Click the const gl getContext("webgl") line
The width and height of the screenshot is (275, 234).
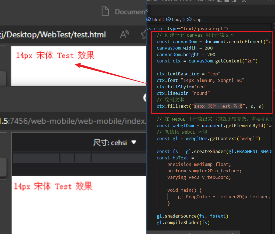pyautogui.click(x=209, y=138)
